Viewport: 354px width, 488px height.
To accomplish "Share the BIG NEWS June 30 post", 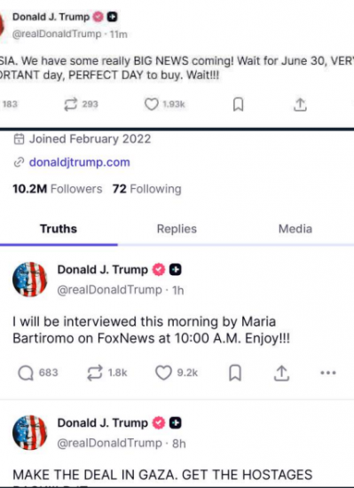I will click(x=300, y=105).
